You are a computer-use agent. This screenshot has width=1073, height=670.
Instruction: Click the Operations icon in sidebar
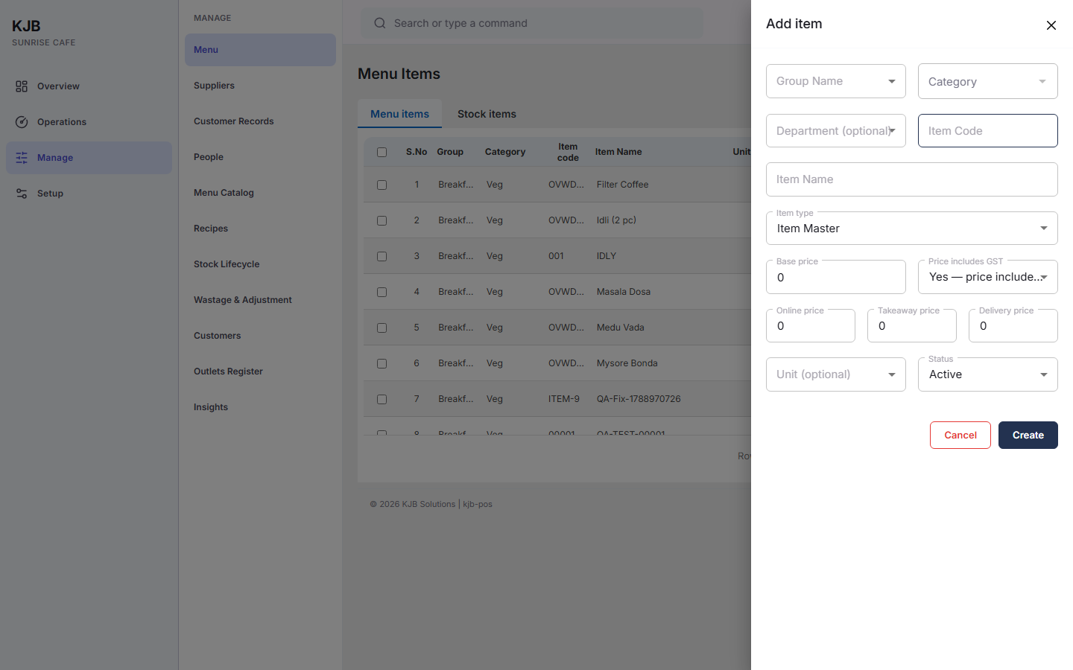22,122
